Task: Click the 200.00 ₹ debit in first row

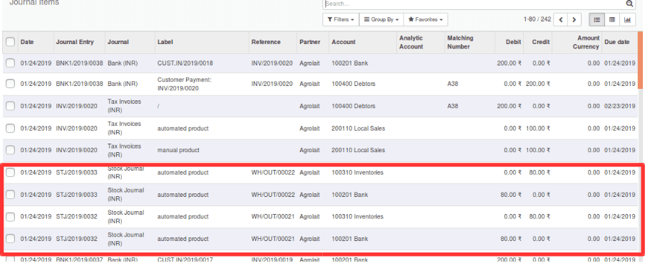Action: [510, 63]
